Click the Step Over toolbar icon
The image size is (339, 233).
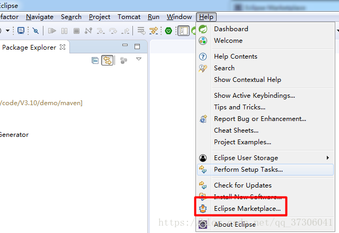(x=113, y=31)
